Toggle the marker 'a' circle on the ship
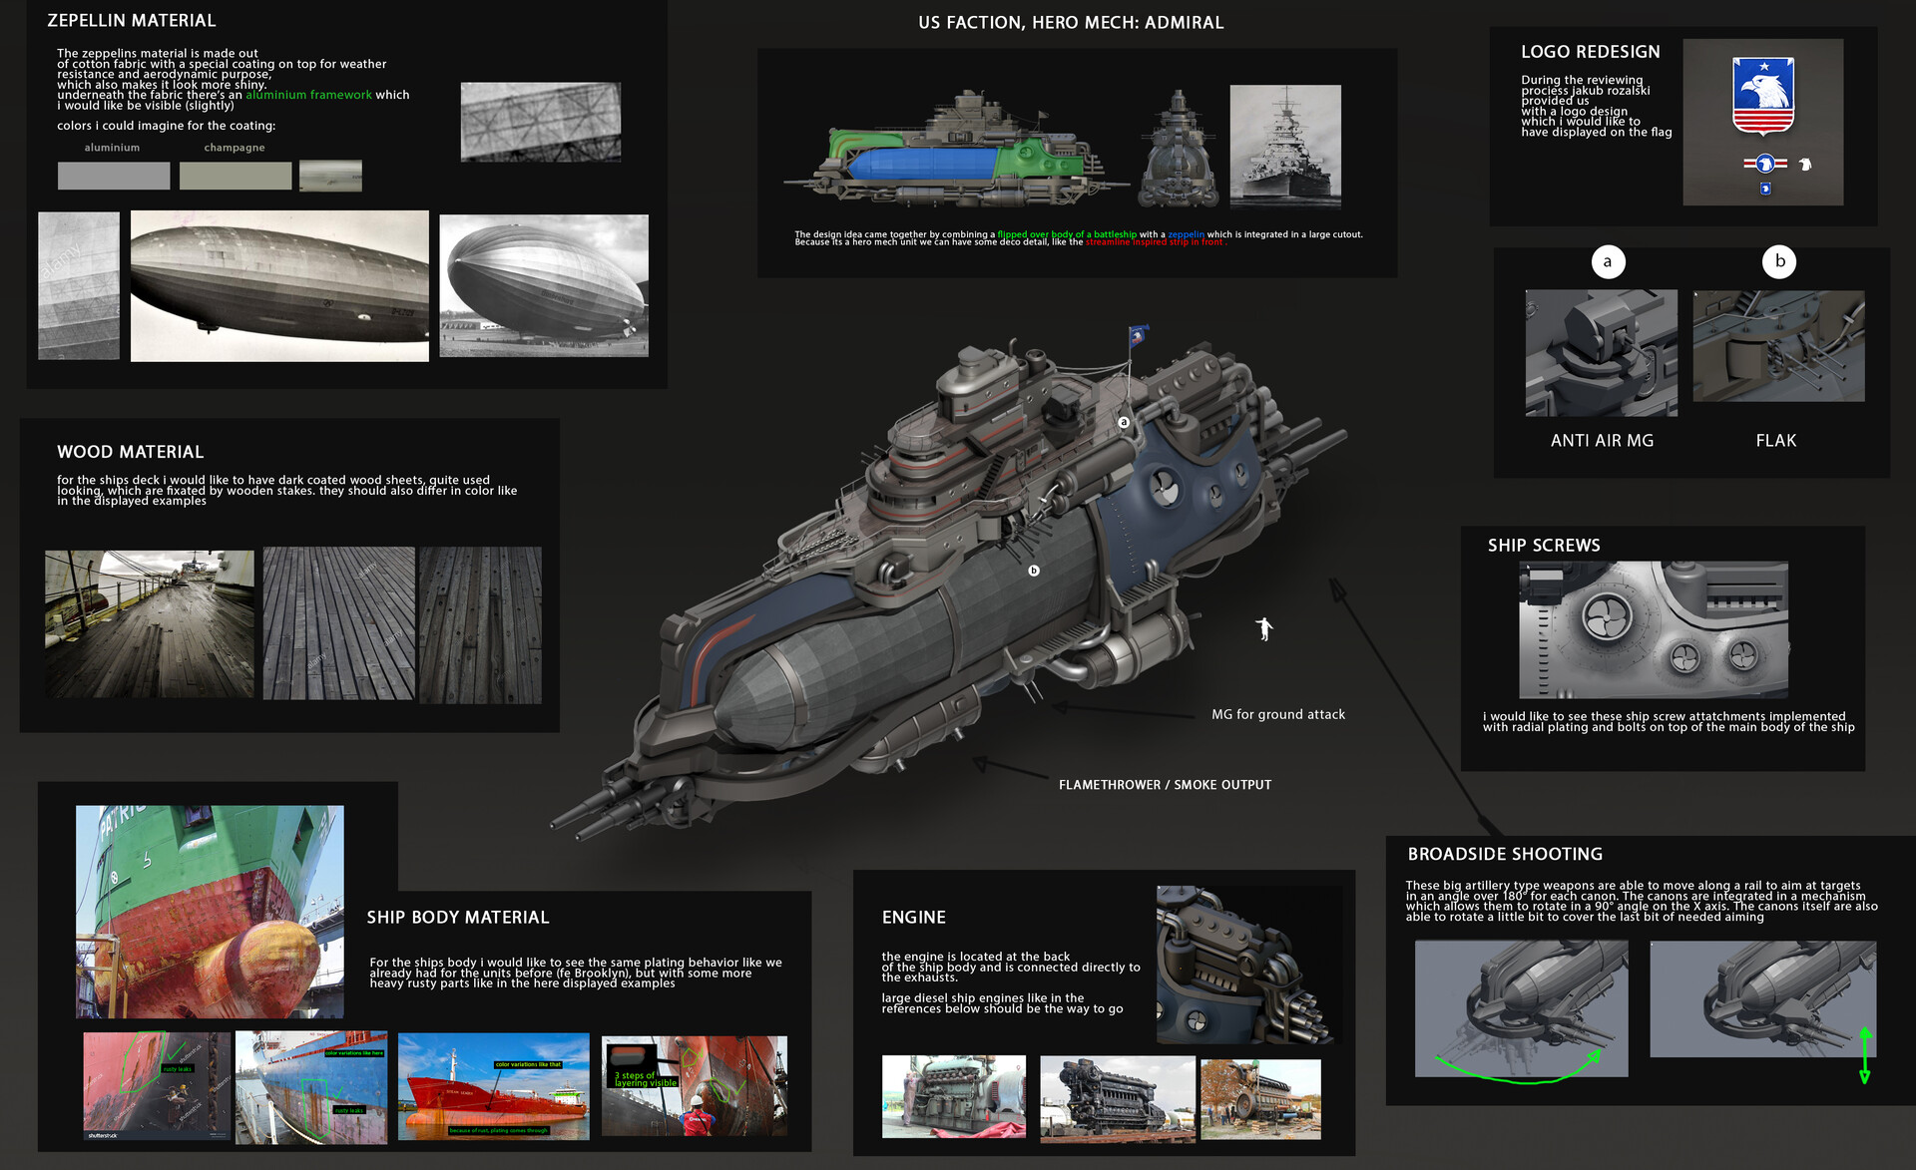 coord(1124,422)
